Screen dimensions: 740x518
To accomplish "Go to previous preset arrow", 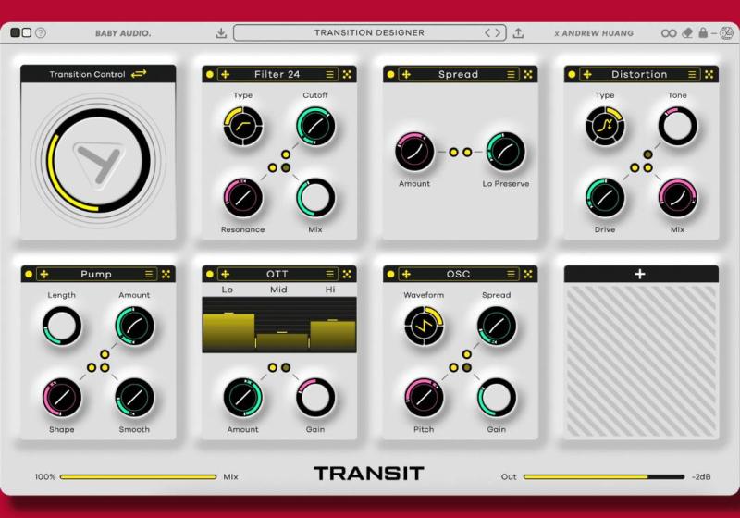I will pyautogui.click(x=488, y=33).
